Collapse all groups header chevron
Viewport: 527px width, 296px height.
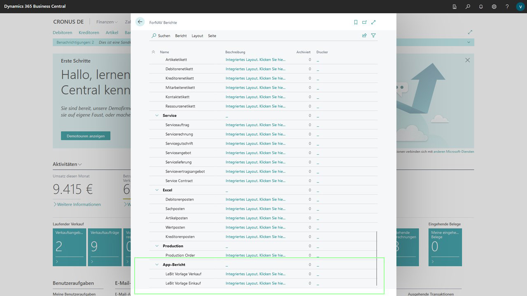pyautogui.click(x=154, y=52)
